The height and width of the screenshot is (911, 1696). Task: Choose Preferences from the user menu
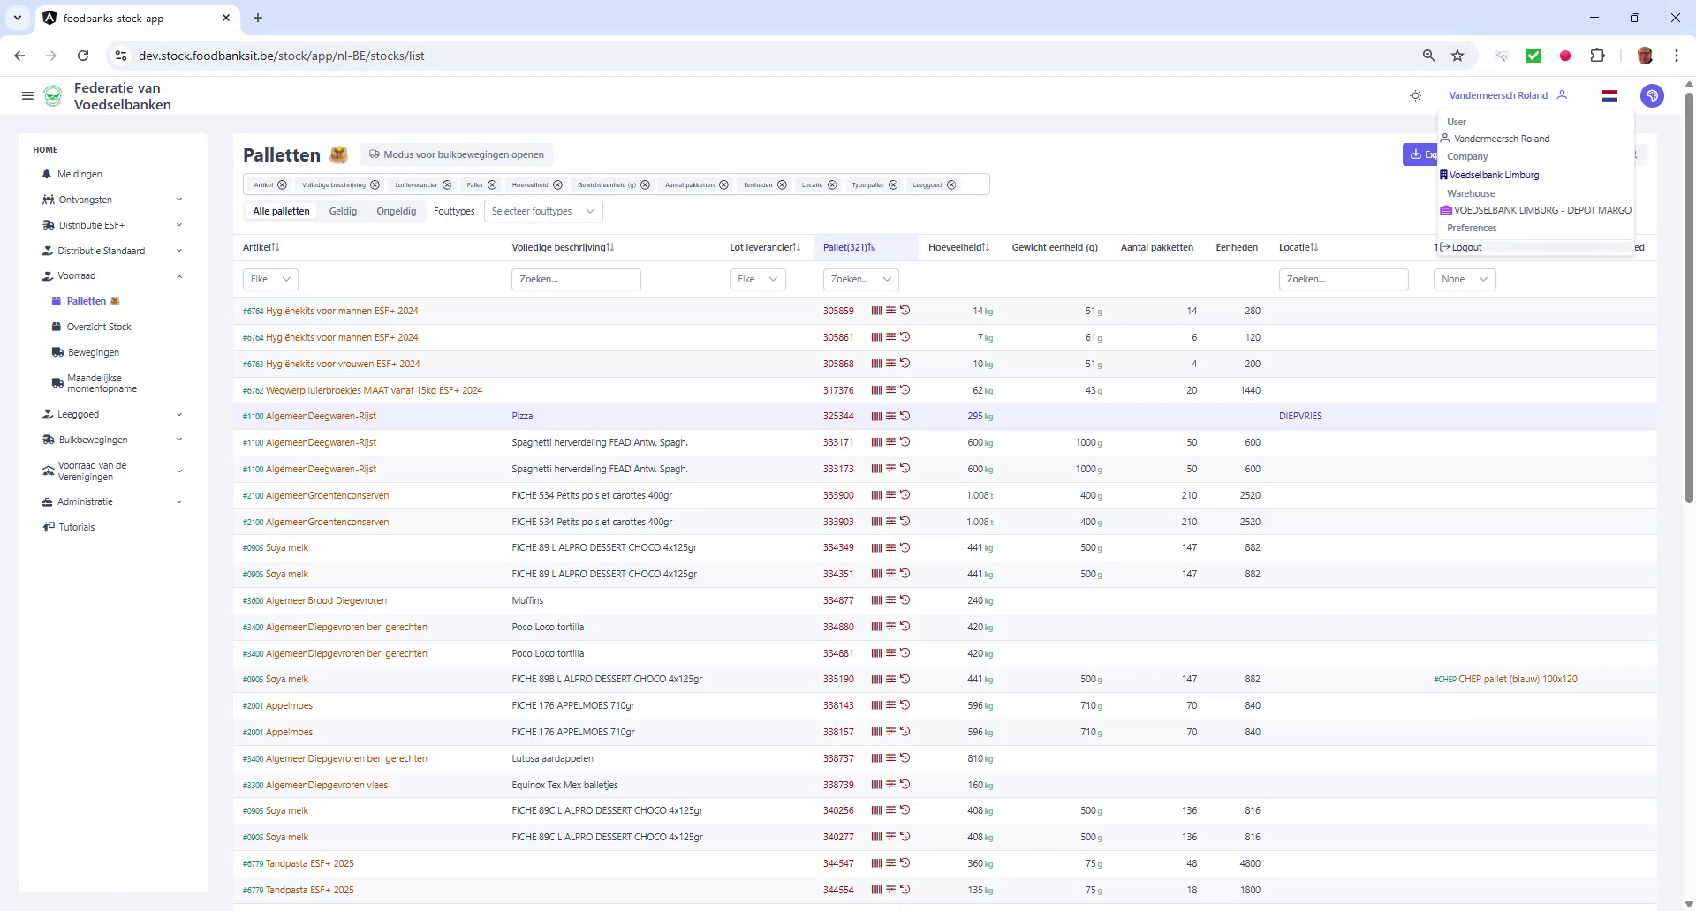tap(1472, 228)
